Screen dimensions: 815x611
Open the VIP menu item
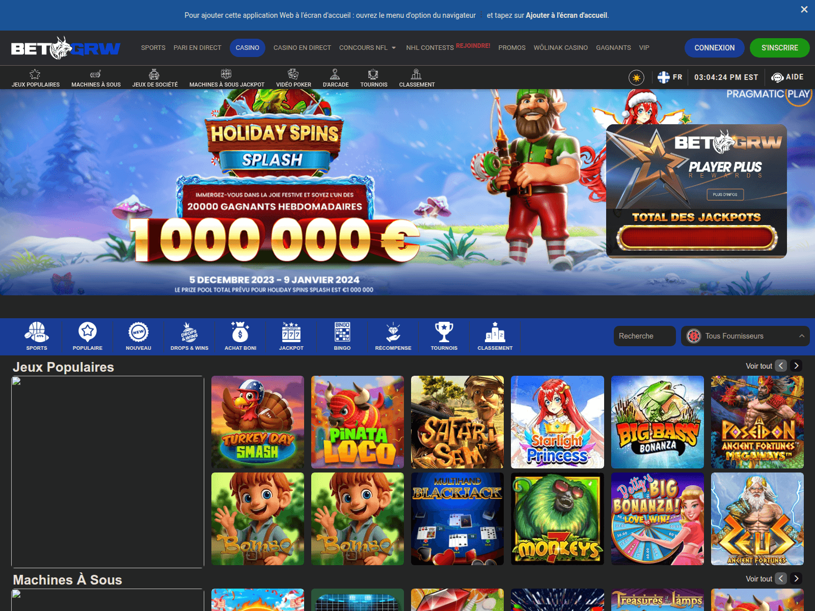click(x=644, y=48)
